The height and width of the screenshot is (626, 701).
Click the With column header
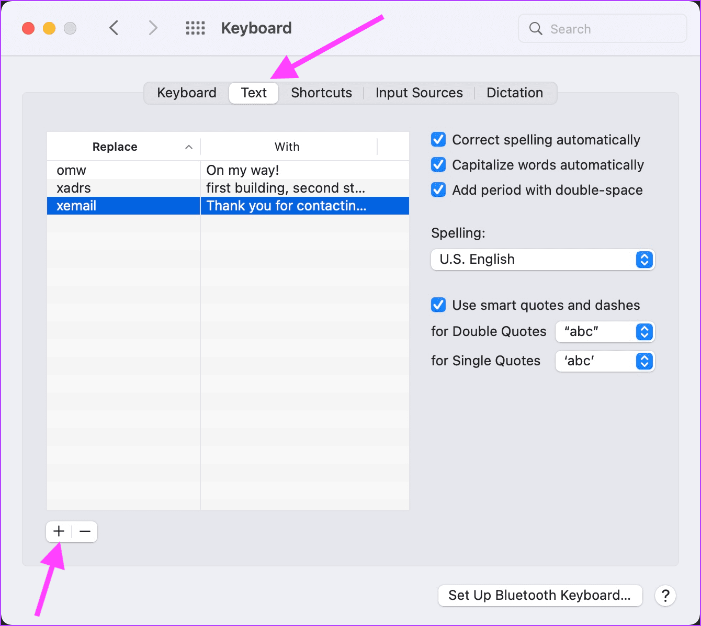click(x=288, y=147)
